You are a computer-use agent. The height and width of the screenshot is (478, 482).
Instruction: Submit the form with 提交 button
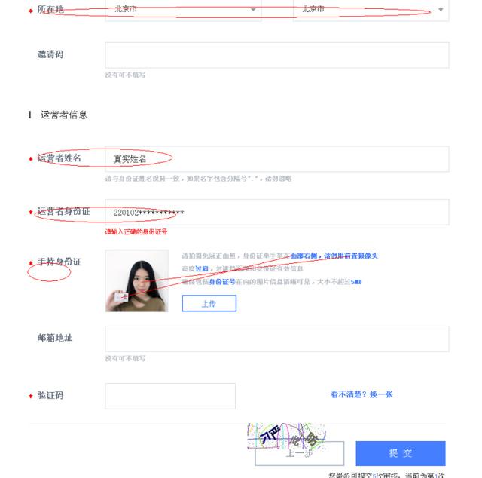point(401,453)
